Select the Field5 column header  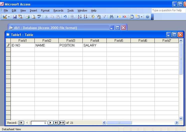click(118, 41)
